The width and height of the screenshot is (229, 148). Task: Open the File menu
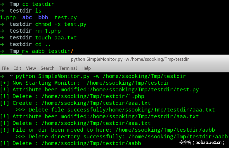pos(5,68)
